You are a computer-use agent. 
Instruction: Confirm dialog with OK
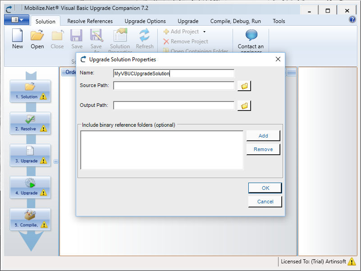(265, 188)
